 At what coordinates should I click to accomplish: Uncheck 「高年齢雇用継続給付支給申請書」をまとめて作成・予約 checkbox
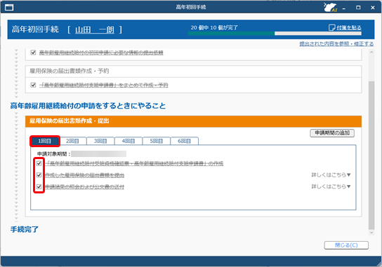[x=34, y=85]
